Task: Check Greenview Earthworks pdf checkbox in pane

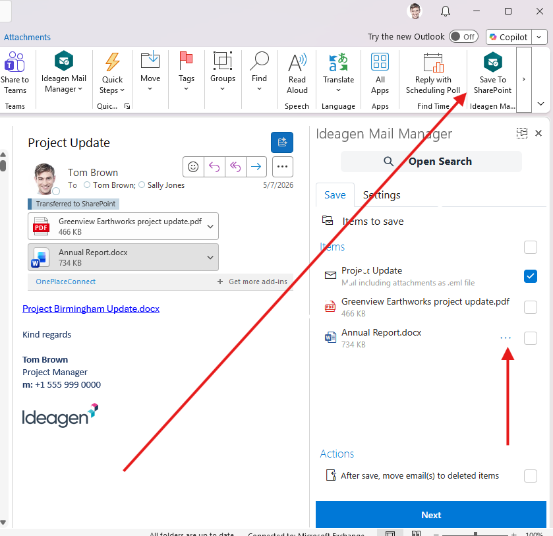Action: pos(530,307)
